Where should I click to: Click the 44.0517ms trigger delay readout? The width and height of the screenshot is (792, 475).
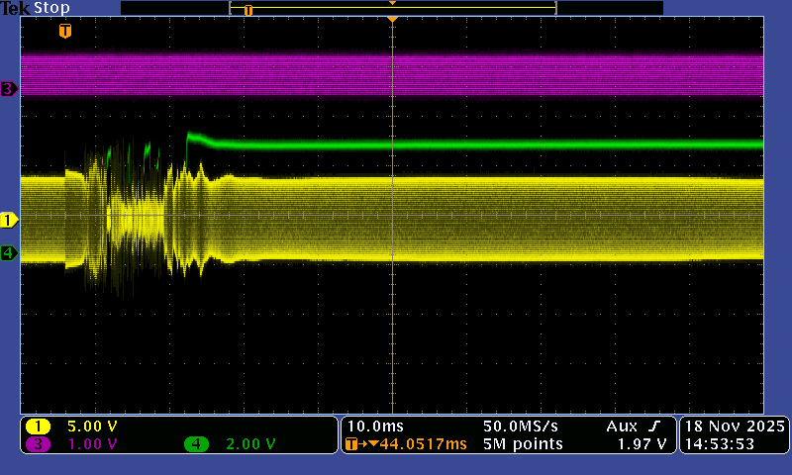point(414,444)
